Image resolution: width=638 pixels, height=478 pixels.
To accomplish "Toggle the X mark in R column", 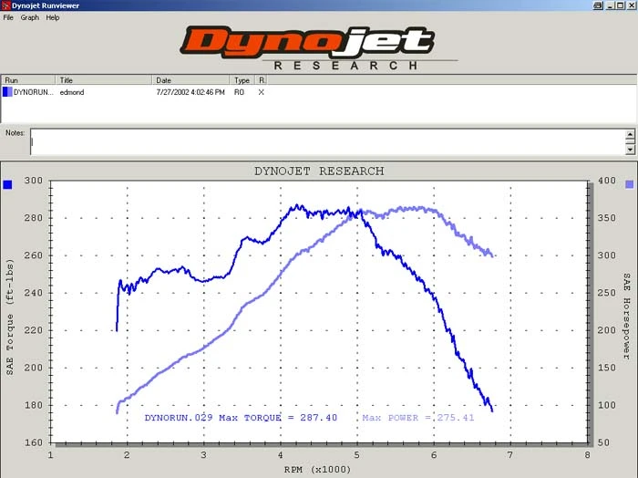I will tap(262, 92).
